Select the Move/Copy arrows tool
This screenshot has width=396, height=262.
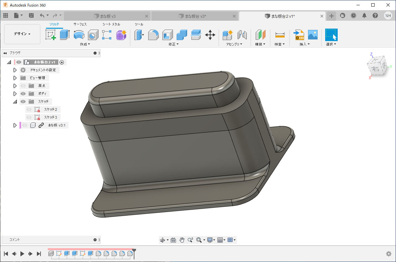[210, 35]
